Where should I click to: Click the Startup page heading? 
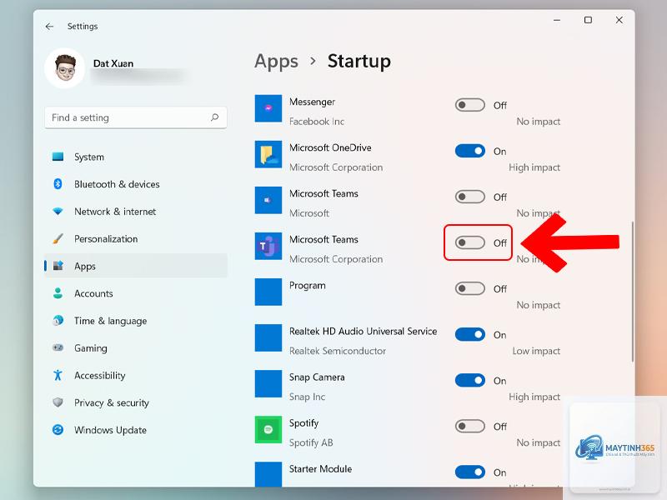(359, 61)
